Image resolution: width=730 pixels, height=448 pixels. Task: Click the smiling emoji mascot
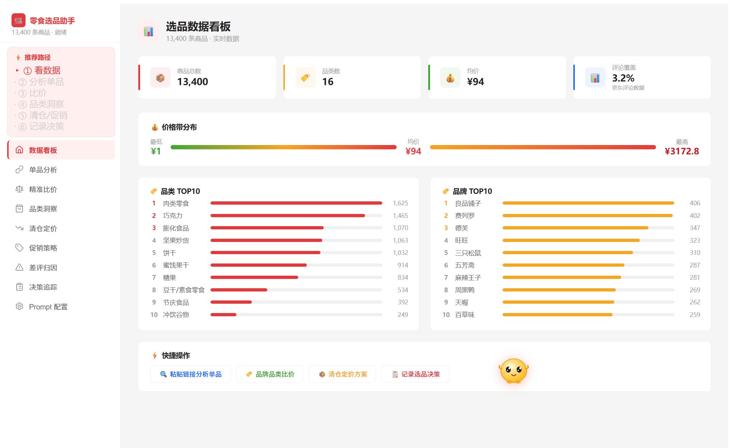[x=513, y=371]
